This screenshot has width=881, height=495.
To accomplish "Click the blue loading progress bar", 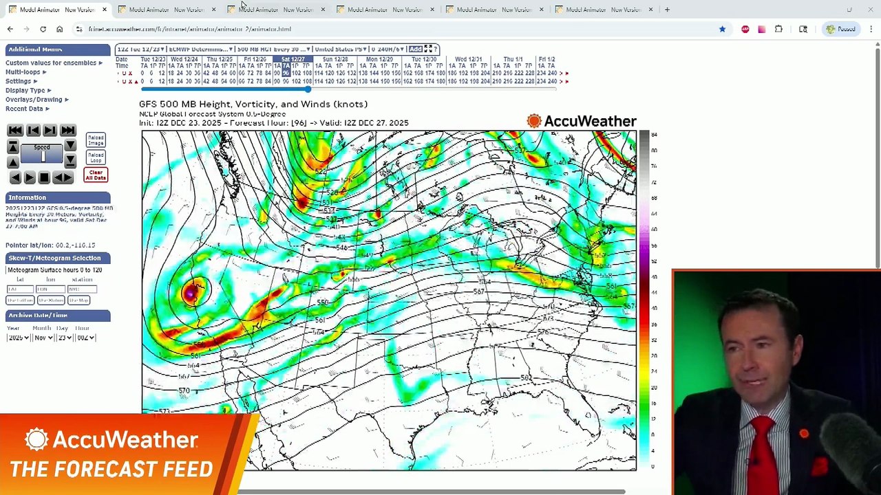I will tap(225, 89).
